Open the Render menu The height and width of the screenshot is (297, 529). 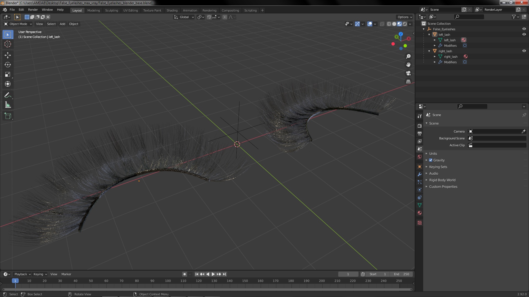click(x=33, y=10)
